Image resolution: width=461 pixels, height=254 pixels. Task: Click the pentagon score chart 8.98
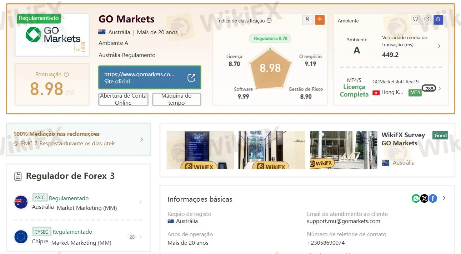coord(270,68)
